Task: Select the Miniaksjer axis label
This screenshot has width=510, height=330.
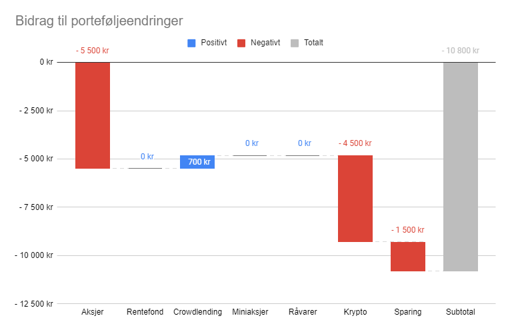Action: [250, 312]
